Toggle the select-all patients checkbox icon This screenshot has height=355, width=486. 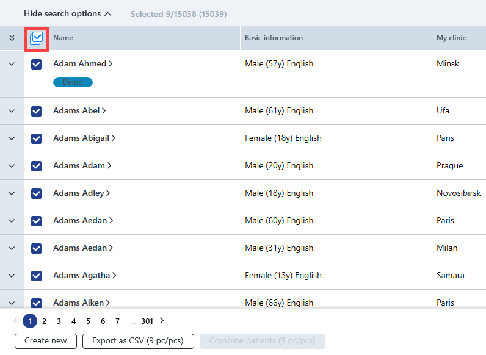(x=36, y=38)
